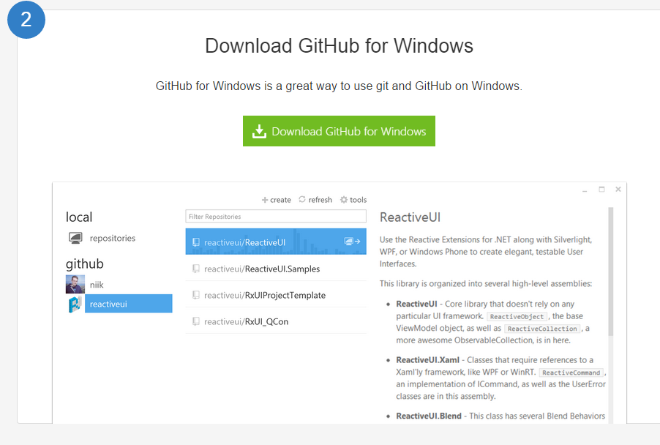Click the vertical scrollbar in the description pane

611,272
